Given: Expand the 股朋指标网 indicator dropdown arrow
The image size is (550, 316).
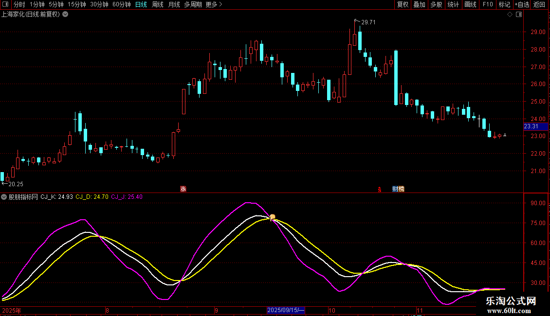Looking at the screenshot, I should coord(4,197).
